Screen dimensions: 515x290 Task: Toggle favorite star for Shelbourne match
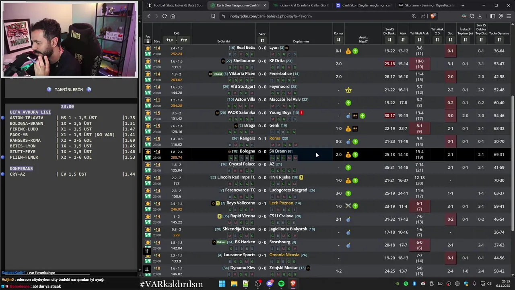coord(148,61)
